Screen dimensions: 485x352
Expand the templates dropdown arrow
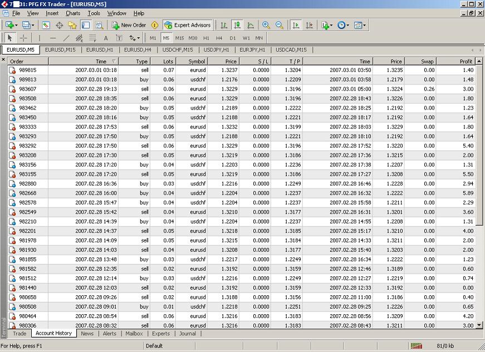(x=365, y=25)
